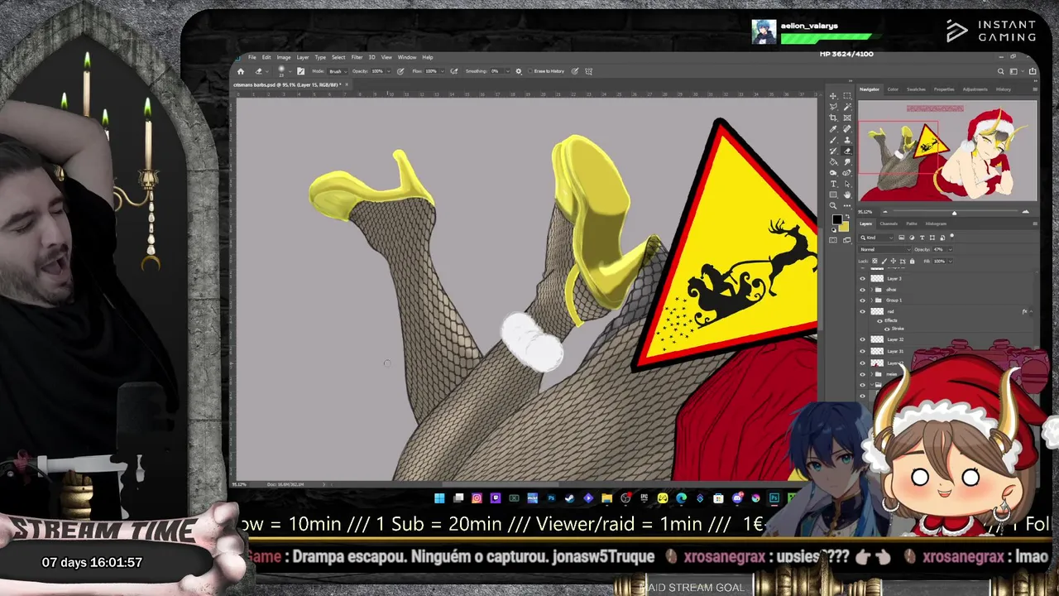Open the File menu

[252, 57]
